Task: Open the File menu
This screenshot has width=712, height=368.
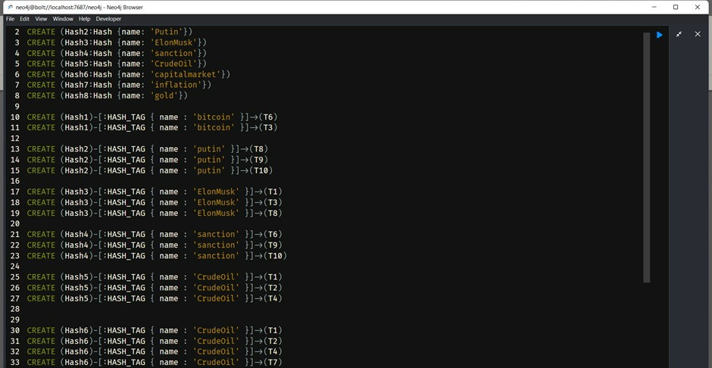Action: 10,19
